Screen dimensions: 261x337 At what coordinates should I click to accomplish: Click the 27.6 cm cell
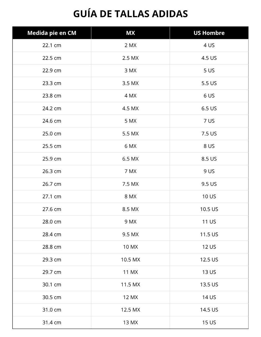coord(52,209)
